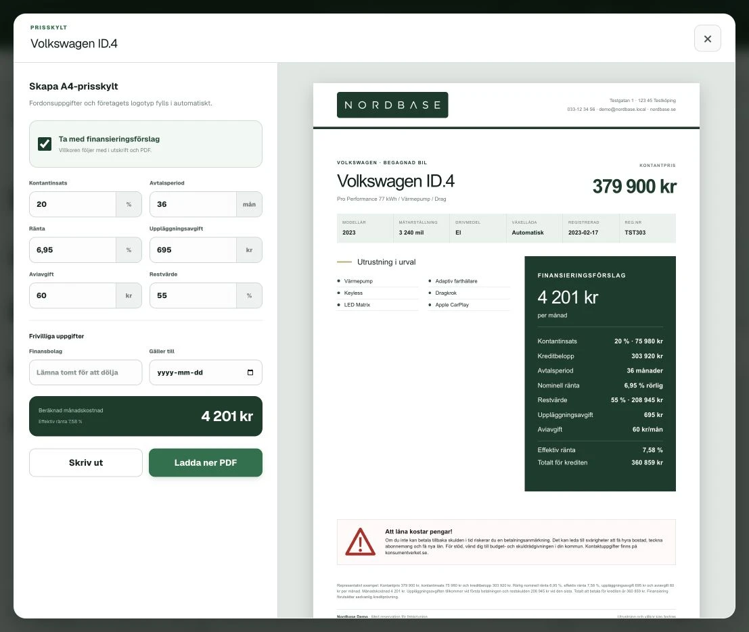Close the Prisskylt dialog with the X
Image resolution: width=749 pixels, height=632 pixels.
[x=708, y=39]
